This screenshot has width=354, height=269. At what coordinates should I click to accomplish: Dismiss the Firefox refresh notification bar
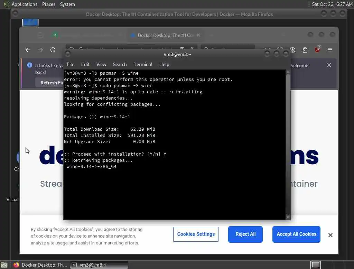pyautogui.click(x=329, y=65)
